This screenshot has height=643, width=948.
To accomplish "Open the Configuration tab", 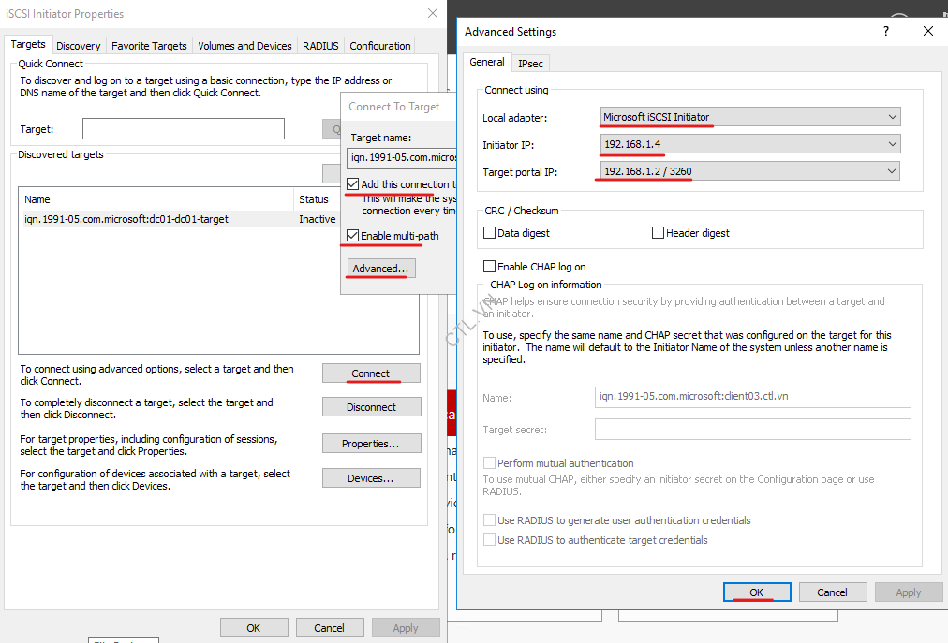I will tap(379, 45).
